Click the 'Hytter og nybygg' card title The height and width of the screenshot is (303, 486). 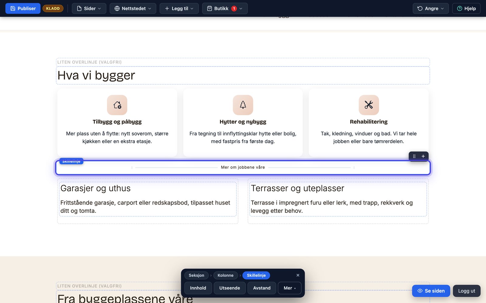tap(243, 122)
